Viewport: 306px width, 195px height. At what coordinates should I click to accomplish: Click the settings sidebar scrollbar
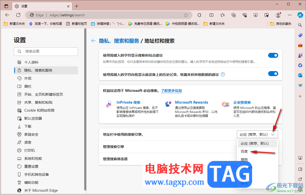pos(85,109)
